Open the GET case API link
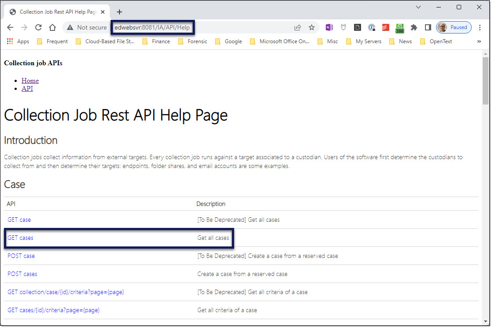 [x=19, y=220]
